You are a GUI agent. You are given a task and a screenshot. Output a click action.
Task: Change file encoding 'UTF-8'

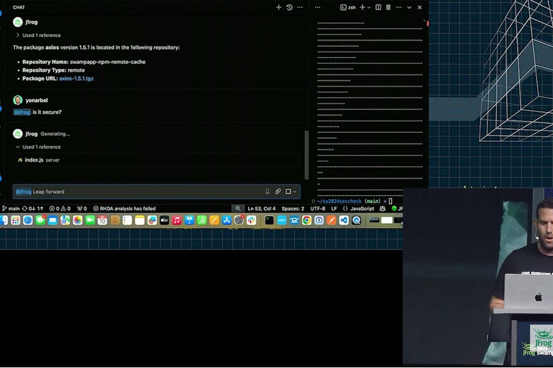318,208
